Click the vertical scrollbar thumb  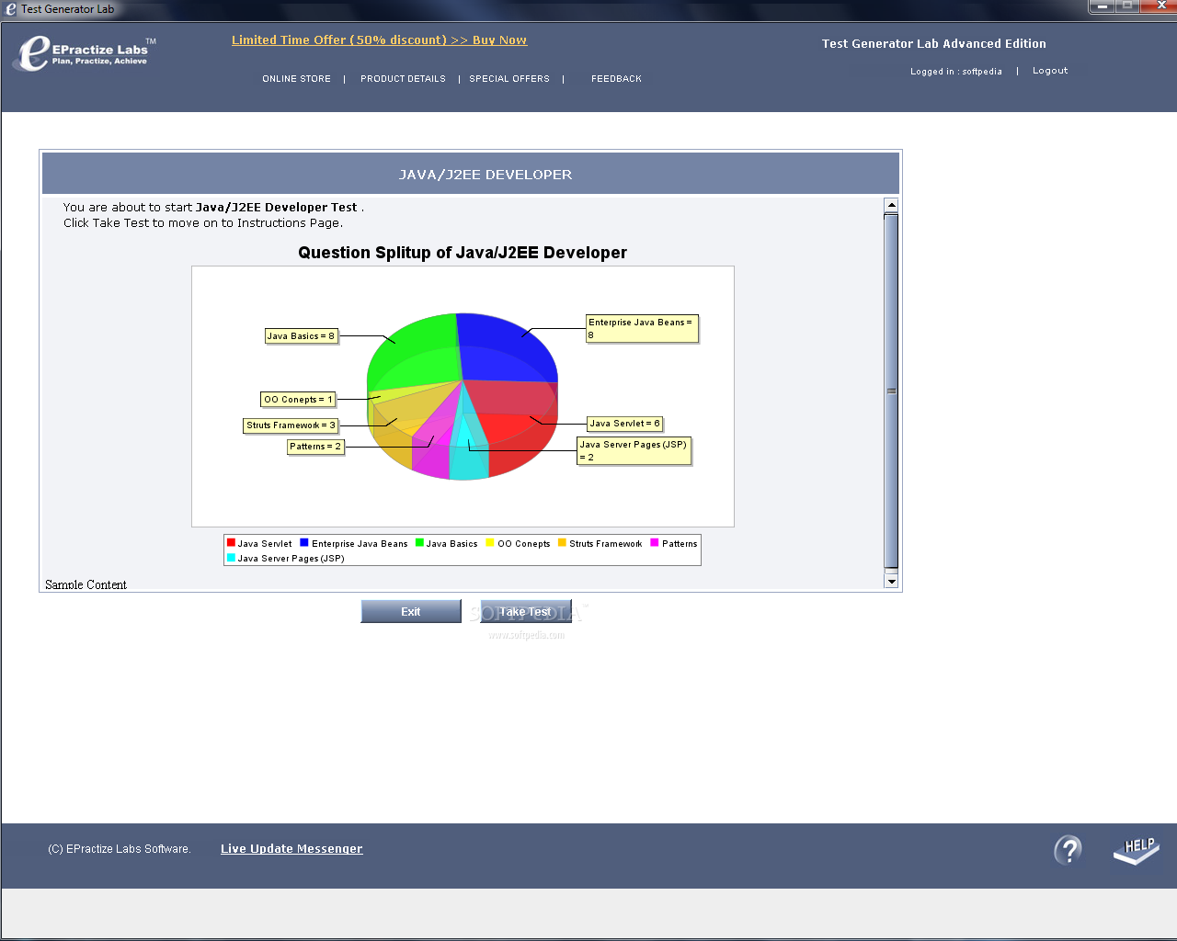coord(891,391)
